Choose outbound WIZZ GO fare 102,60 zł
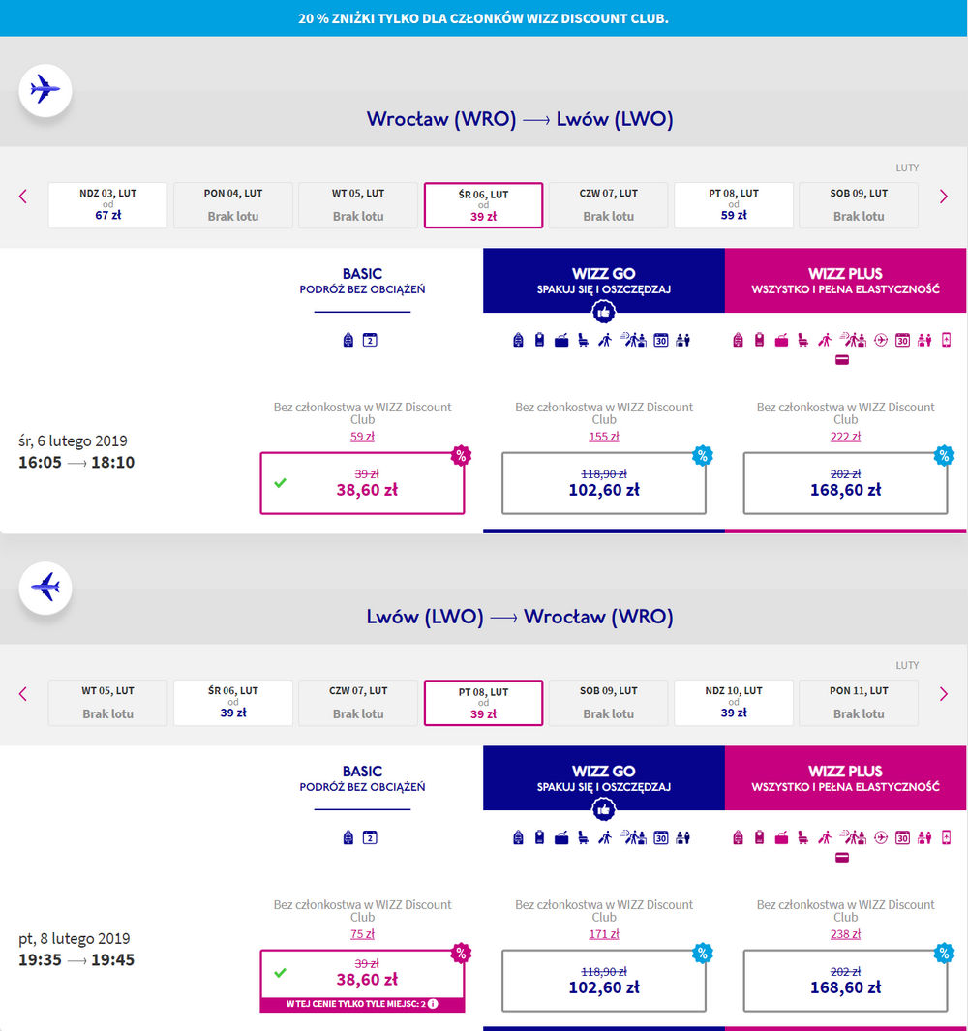Viewport: 968px width, 1031px height. pyautogui.click(x=604, y=483)
